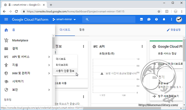Click the search input field
This screenshot has width=186, height=110.
point(109,19)
